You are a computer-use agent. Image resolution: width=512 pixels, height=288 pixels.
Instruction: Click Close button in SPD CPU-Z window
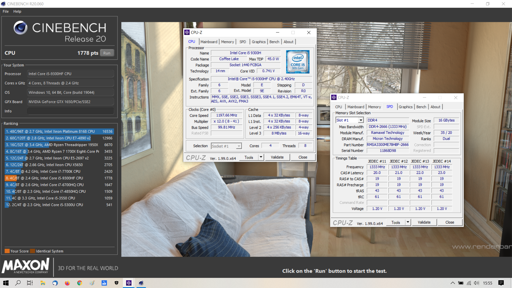pos(450,222)
